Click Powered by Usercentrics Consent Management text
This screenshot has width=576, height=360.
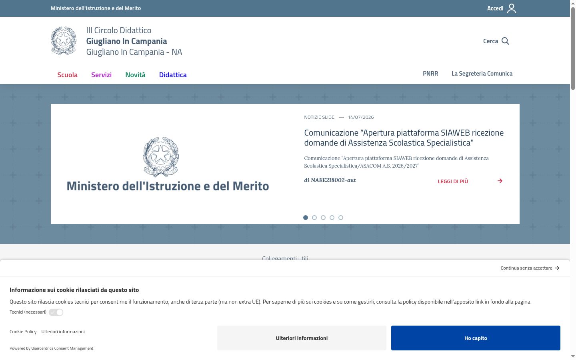point(51,348)
